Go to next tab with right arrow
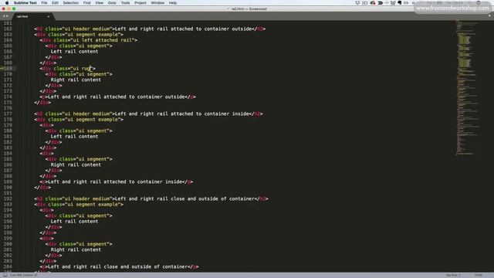Image resolution: width=494 pixels, height=278 pixels. (x=7, y=16)
